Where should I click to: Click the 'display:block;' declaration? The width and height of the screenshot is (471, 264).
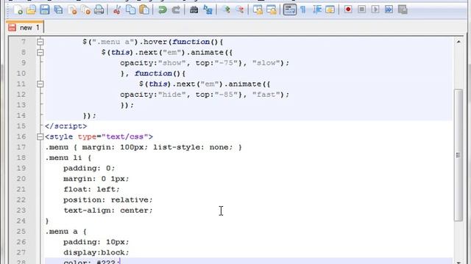coord(96,252)
